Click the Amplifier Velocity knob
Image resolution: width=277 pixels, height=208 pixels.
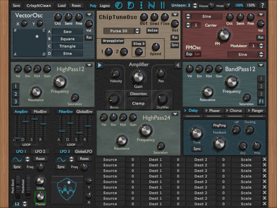tap(116, 73)
